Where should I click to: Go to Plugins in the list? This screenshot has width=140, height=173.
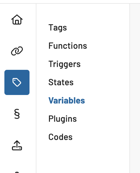[62, 119]
